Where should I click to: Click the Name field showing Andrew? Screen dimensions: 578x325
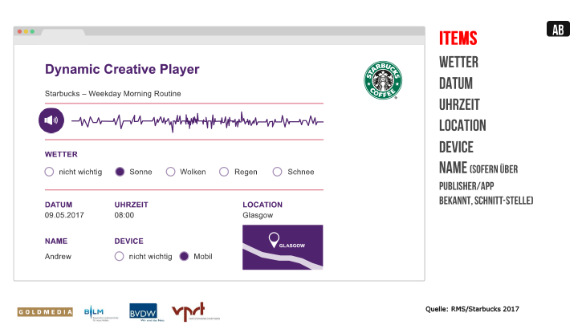(x=58, y=257)
